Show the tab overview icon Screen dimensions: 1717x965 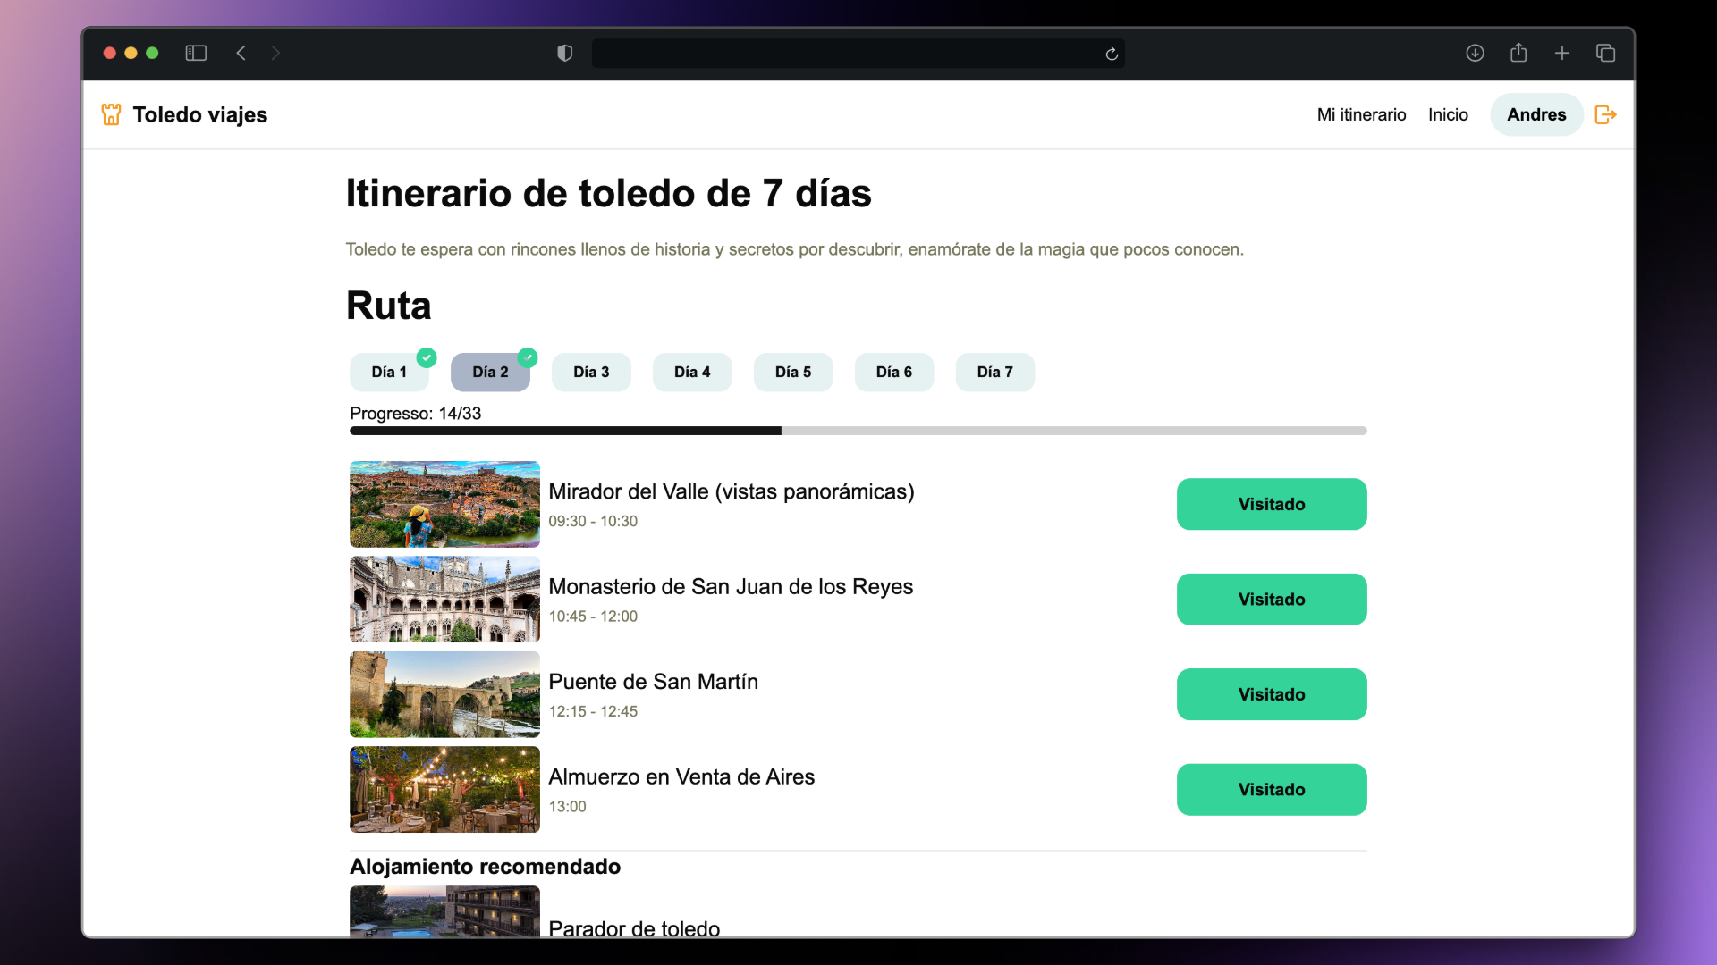(1605, 53)
